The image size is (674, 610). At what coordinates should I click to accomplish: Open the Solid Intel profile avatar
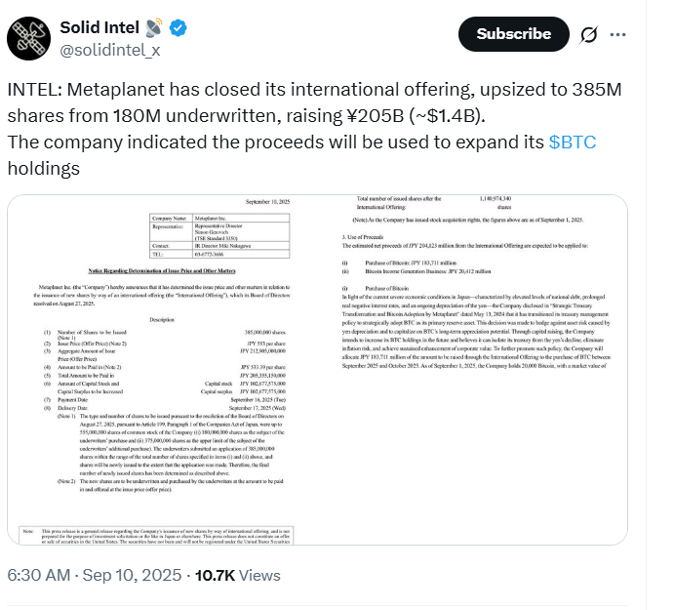coord(27,36)
